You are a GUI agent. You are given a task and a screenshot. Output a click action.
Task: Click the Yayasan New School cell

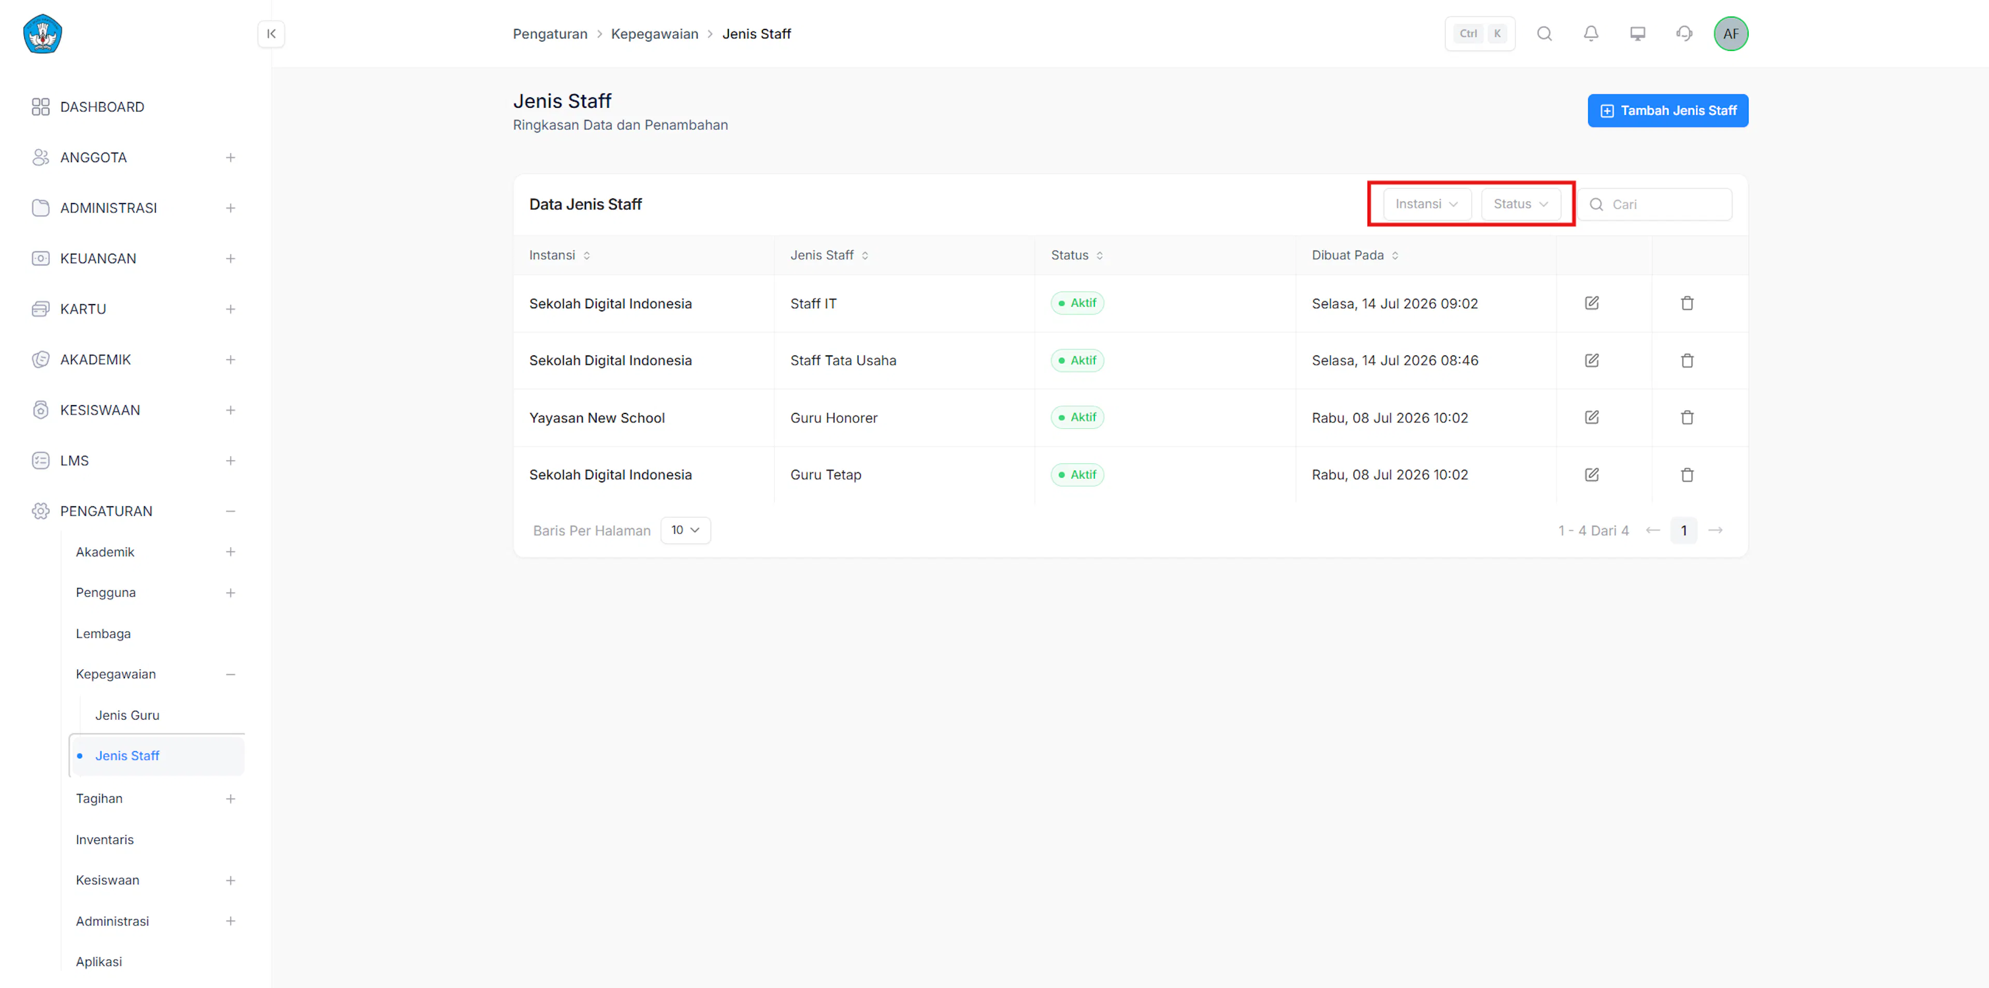(597, 418)
